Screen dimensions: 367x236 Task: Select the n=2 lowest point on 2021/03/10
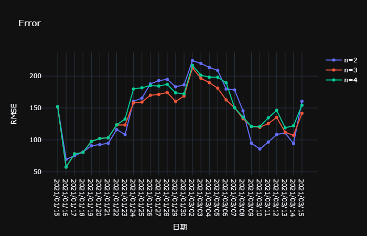tap(260, 149)
